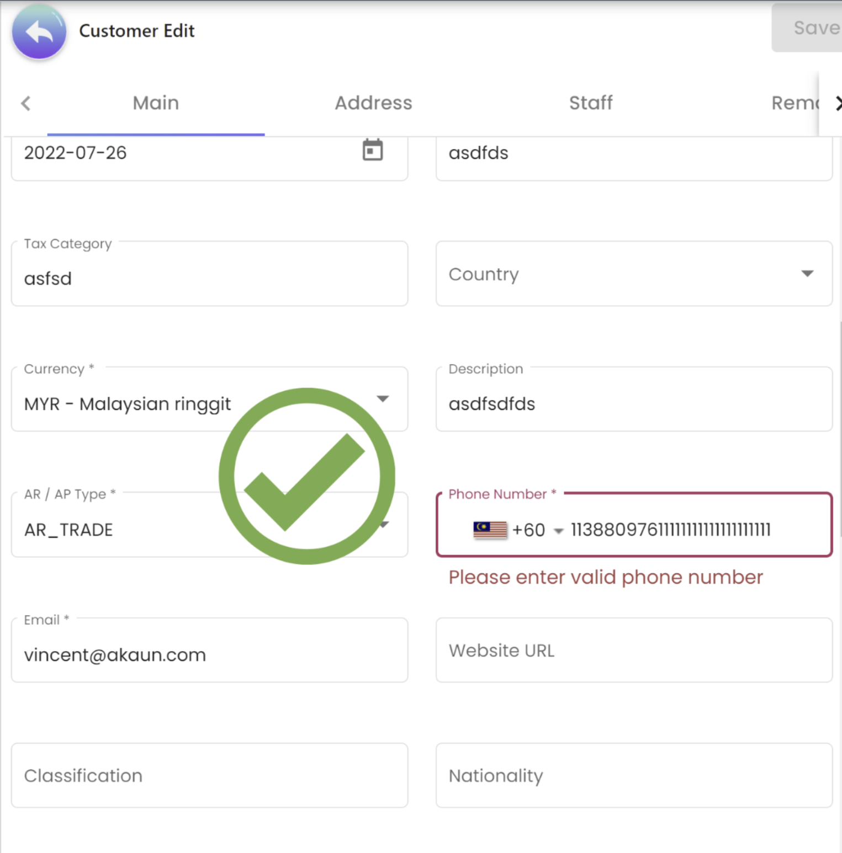Open the calendar date picker icon
Image resolution: width=842 pixels, height=853 pixels.
point(373,151)
